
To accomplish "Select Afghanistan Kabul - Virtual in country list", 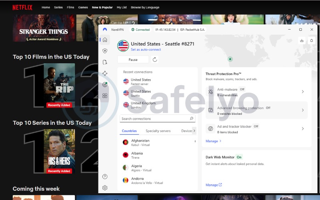I will (157, 142).
